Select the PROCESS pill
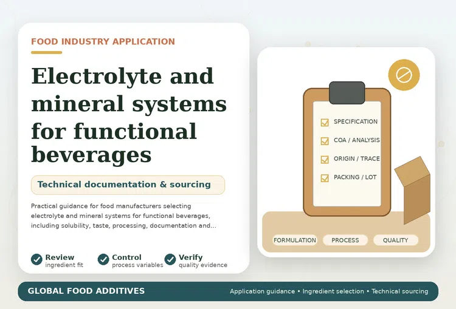Viewport: 456px width, 309px height. (x=345, y=240)
